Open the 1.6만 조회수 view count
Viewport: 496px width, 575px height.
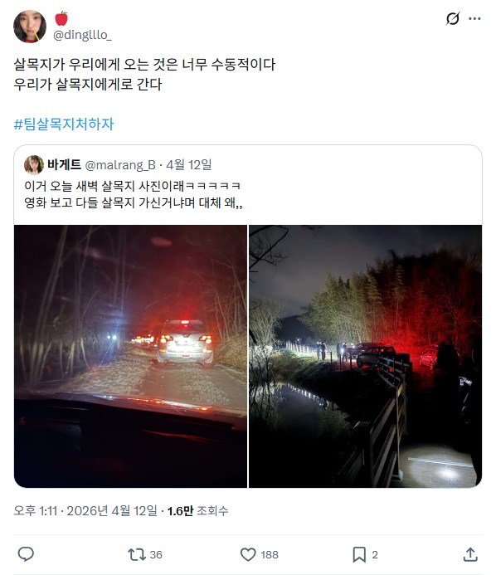click(198, 510)
